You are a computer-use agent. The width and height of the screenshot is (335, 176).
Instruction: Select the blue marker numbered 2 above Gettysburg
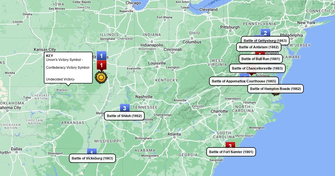pos(265,33)
